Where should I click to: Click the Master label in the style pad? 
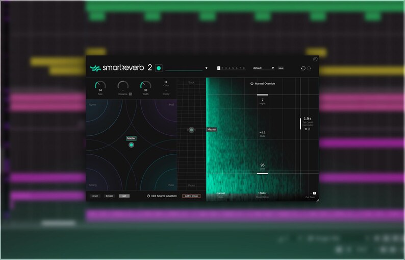click(131, 138)
